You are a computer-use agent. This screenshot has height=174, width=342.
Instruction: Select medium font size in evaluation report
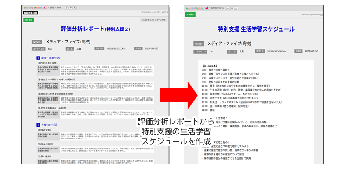pyautogui.click(x=71, y=7)
